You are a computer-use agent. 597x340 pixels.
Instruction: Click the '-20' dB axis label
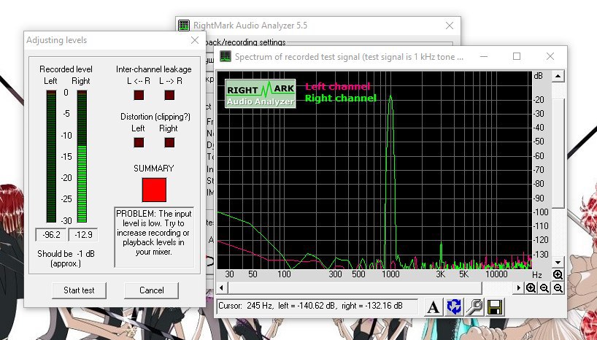pyautogui.click(x=539, y=100)
